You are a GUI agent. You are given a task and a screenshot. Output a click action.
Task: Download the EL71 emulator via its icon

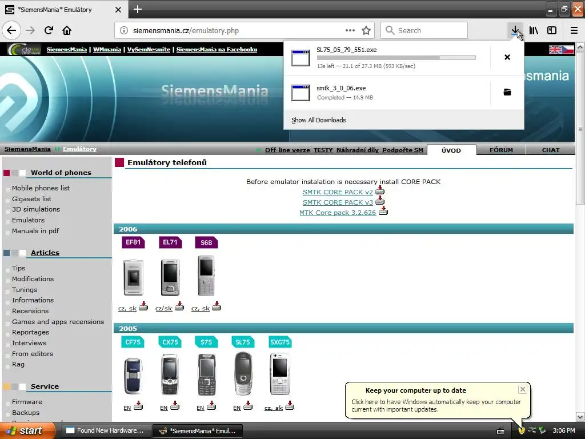coord(179,306)
